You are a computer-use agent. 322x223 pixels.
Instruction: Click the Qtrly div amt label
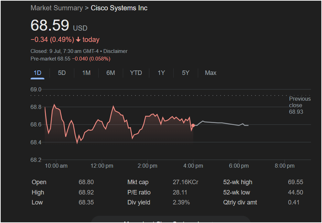point(240,202)
